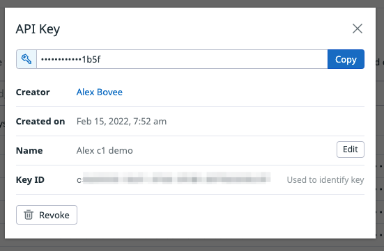Click the Created on field label
384x251 pixels.
point(40,122)
